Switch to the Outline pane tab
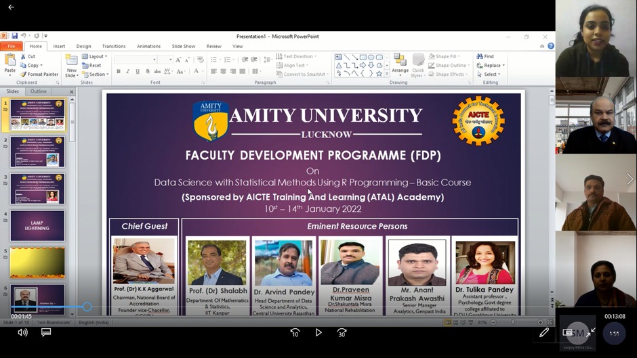Image resolution: width=637 pixels, height=358 pixels. (39, 91)
